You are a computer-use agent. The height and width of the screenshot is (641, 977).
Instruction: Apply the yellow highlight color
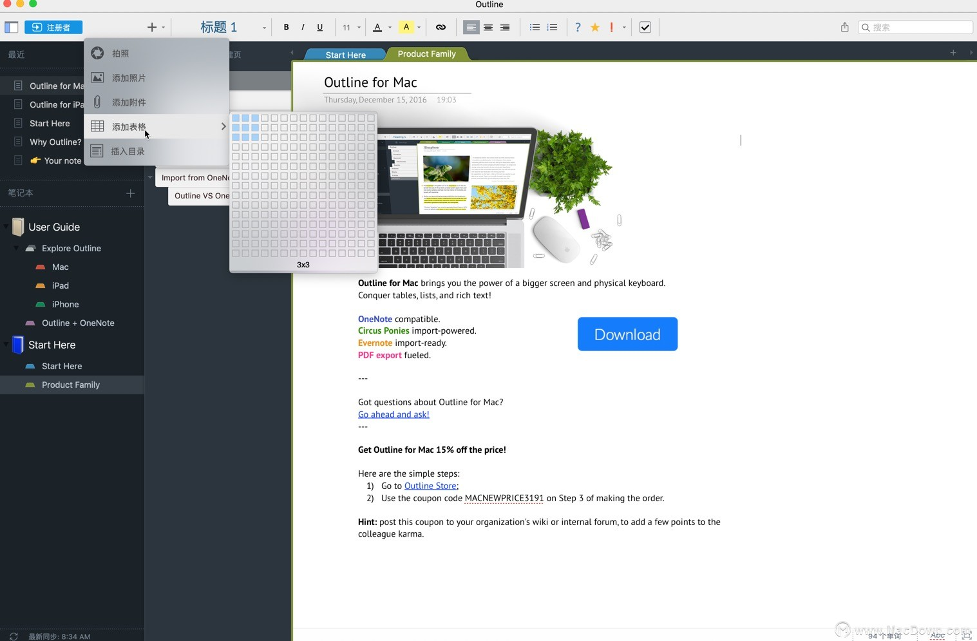click(406, 27)
